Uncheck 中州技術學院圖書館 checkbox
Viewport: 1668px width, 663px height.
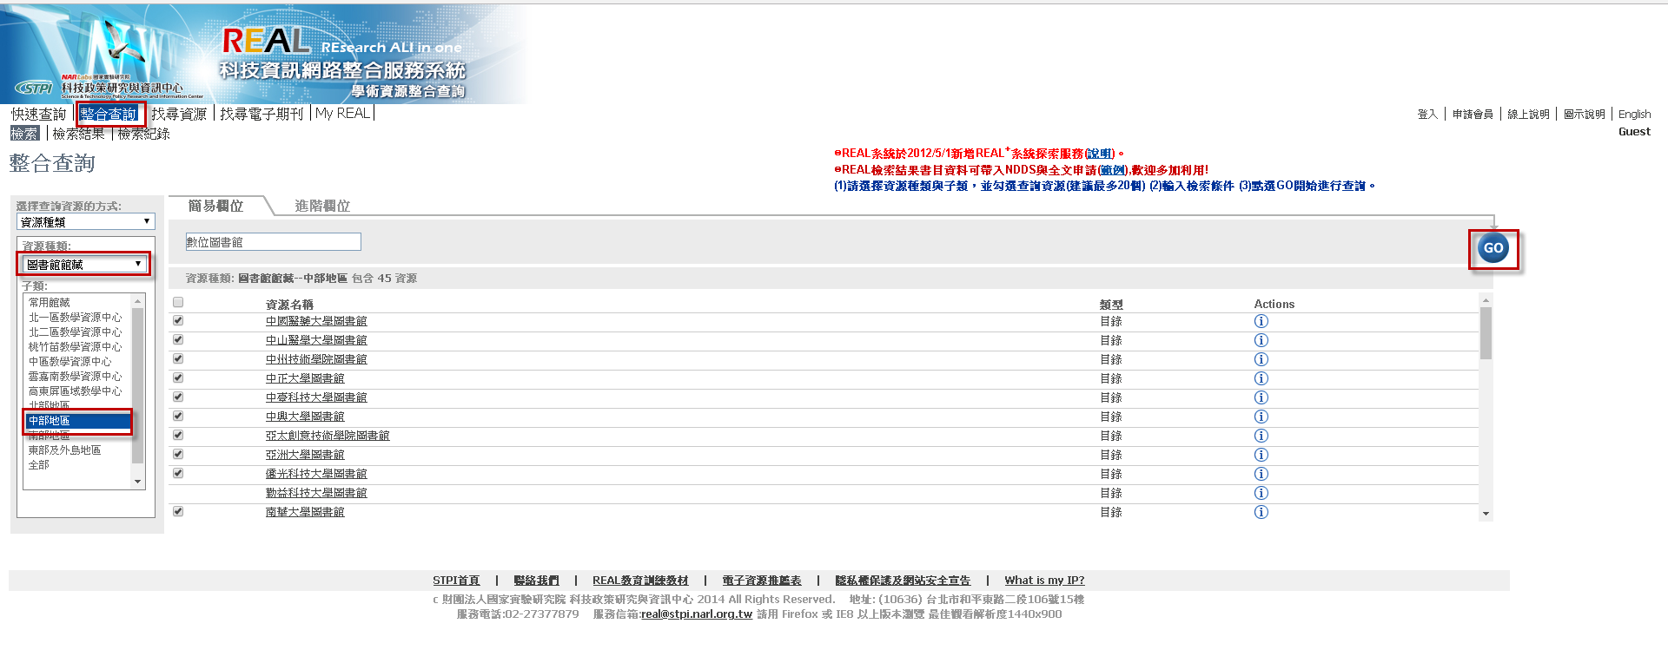click(178, 358)
